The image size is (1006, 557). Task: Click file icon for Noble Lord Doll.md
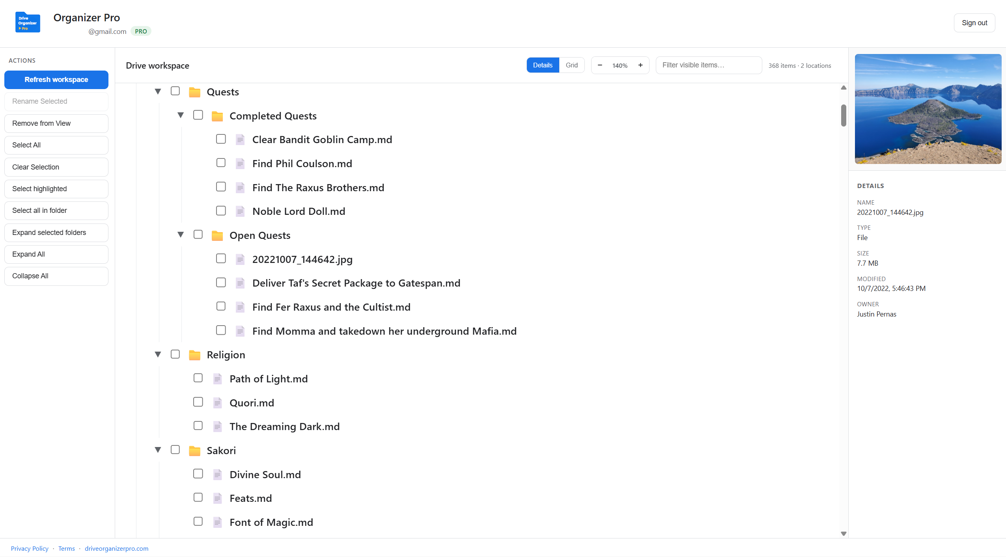(240, 211)
